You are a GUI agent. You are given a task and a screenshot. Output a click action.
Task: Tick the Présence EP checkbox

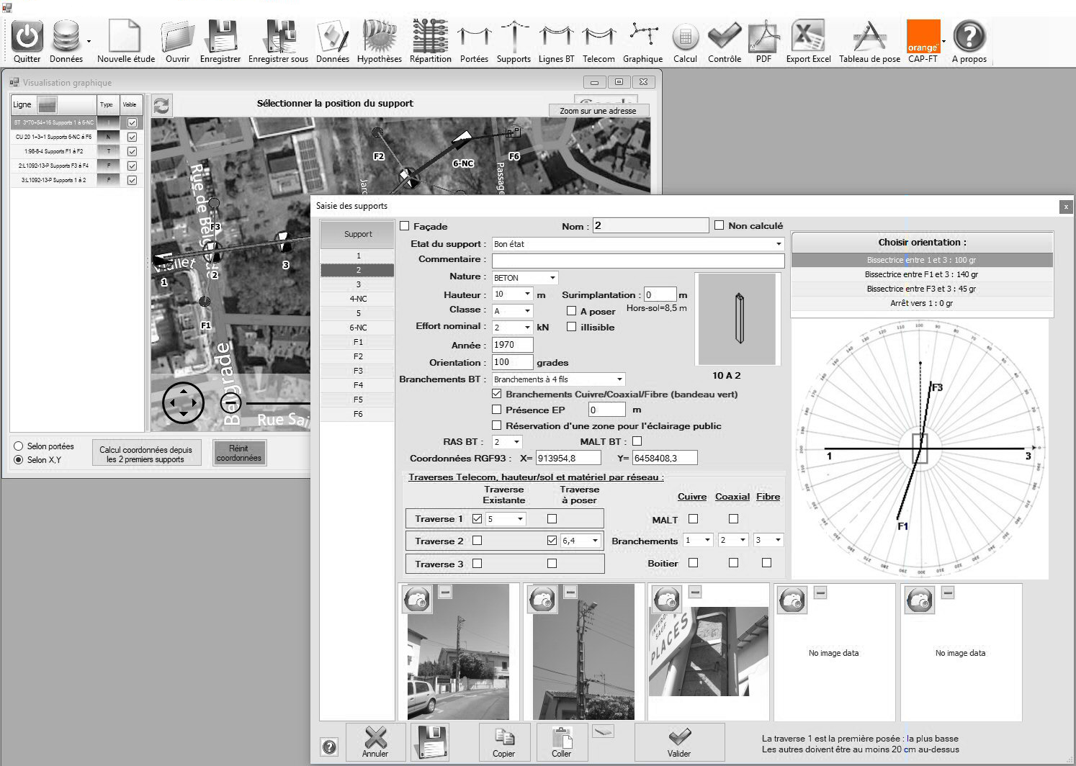(x=496, y=410)
